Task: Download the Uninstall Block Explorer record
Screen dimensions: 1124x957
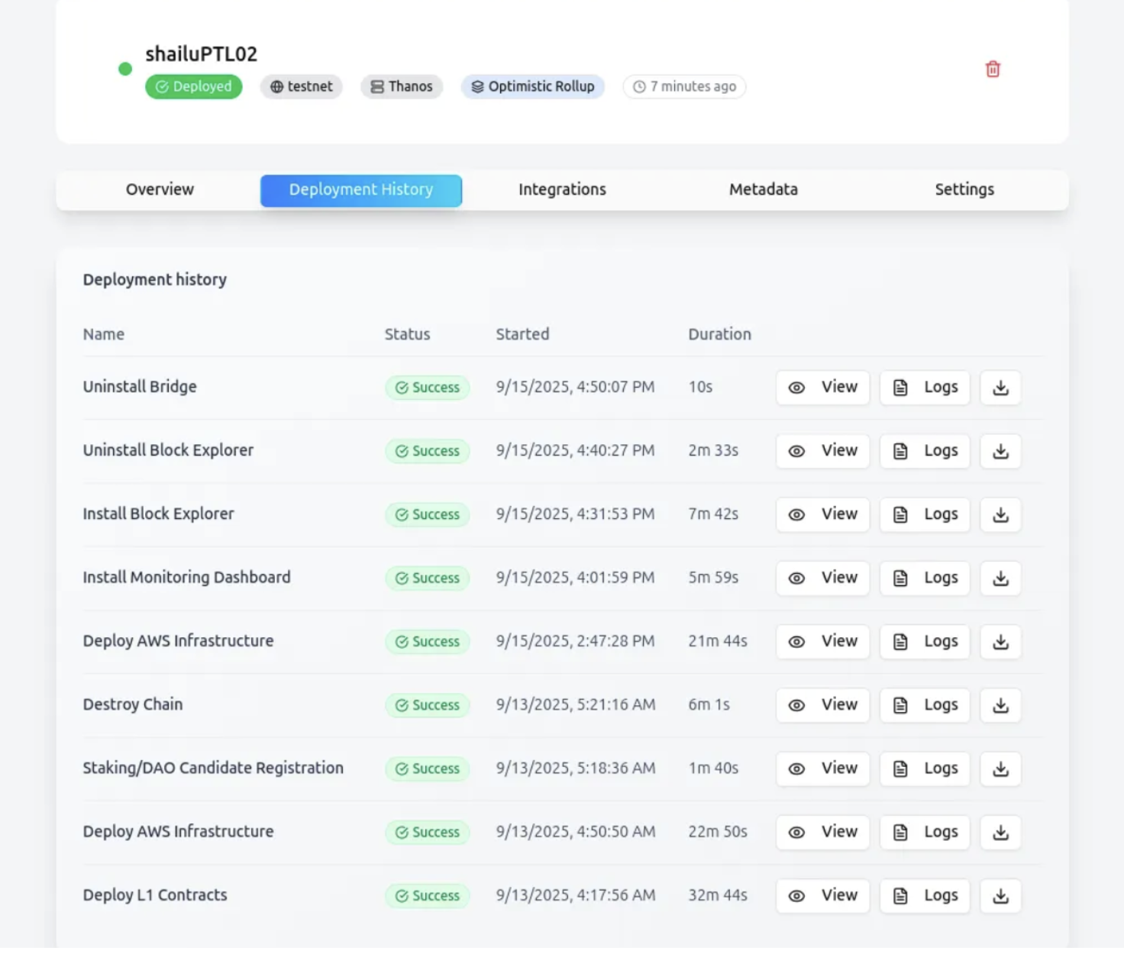Action: (x=1000, y=451)
